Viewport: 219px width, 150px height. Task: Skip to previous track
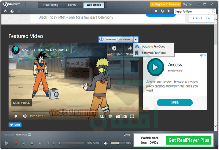coord(23,143)
